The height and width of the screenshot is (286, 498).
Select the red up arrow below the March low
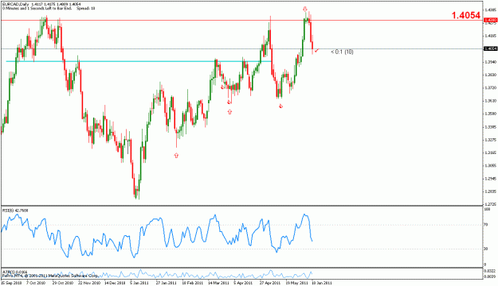point(229,112)
